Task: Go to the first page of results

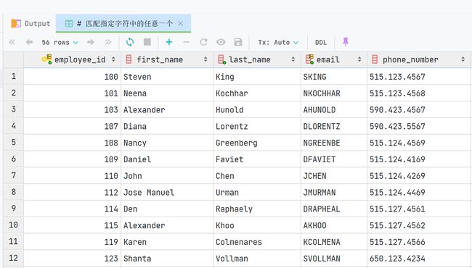Action: click(x=12, y=42)
